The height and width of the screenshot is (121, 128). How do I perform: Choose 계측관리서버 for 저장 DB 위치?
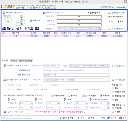tap(113, 92)
